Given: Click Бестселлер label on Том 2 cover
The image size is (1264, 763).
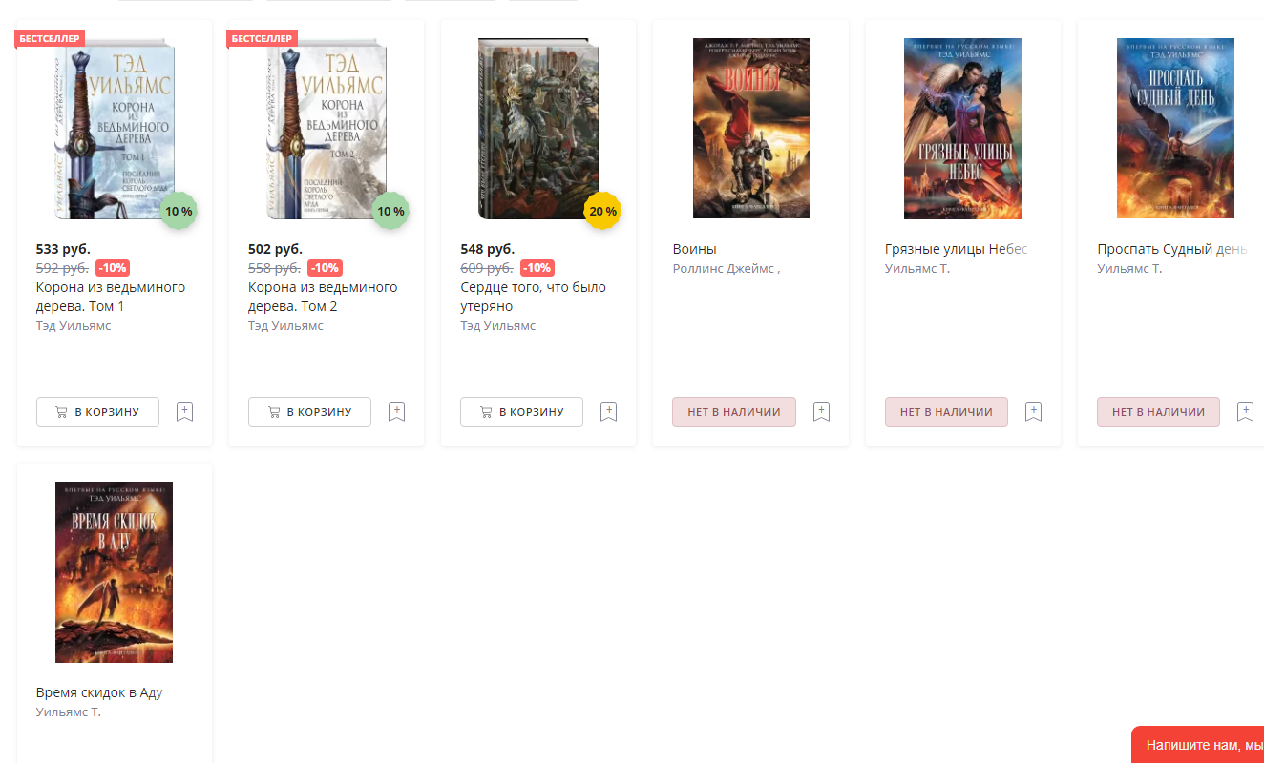Looking at the screenshot, I should click(263, 38).
